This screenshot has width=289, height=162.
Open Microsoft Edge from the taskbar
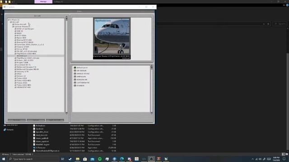click(122, 159)
